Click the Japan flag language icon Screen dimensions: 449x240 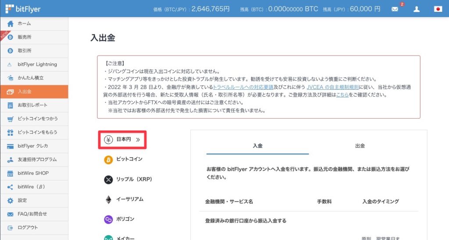point(438,9)
